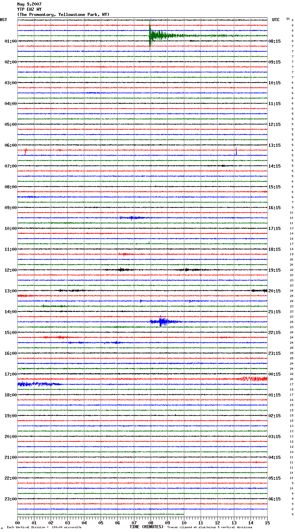Click the Promontory, Yellowstone Park station description
Image resolution: width=295 pixels, height=532 pixels.
(63, 15)
